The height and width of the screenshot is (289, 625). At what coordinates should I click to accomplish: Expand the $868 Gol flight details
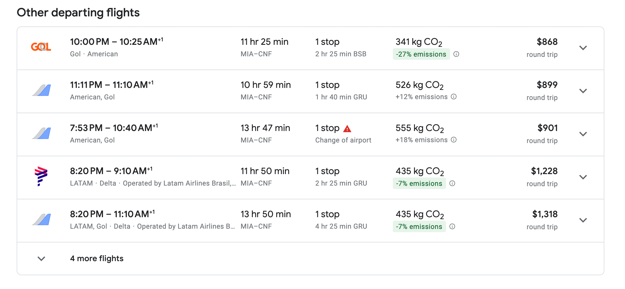pos(583,48)
